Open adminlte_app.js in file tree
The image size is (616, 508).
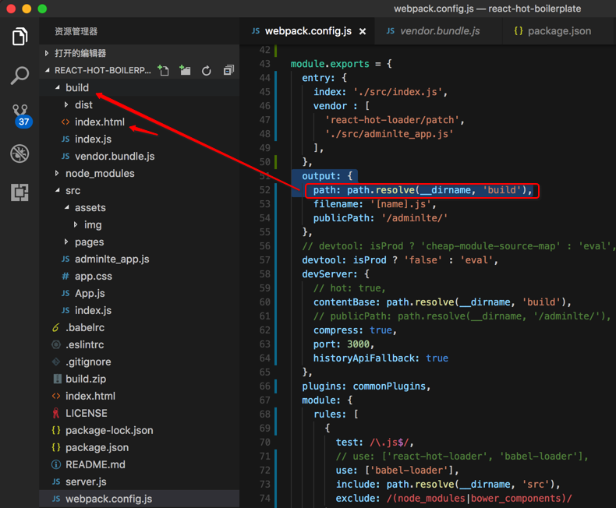(112, 259)
